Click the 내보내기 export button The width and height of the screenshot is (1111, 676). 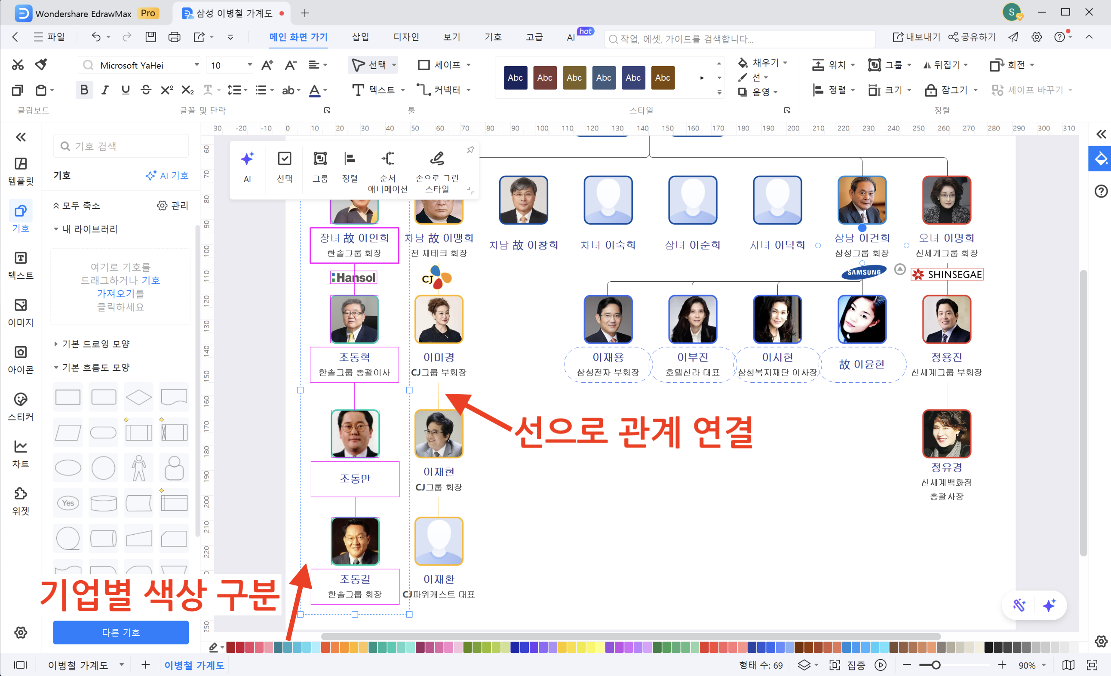[916, 37]
